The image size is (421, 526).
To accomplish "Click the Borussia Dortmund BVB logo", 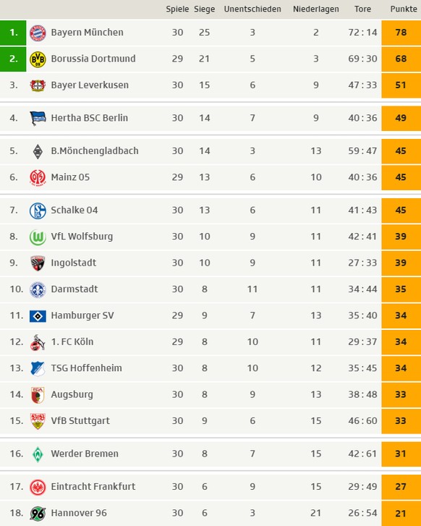I will pyautogui.click(x=38, y=59).
